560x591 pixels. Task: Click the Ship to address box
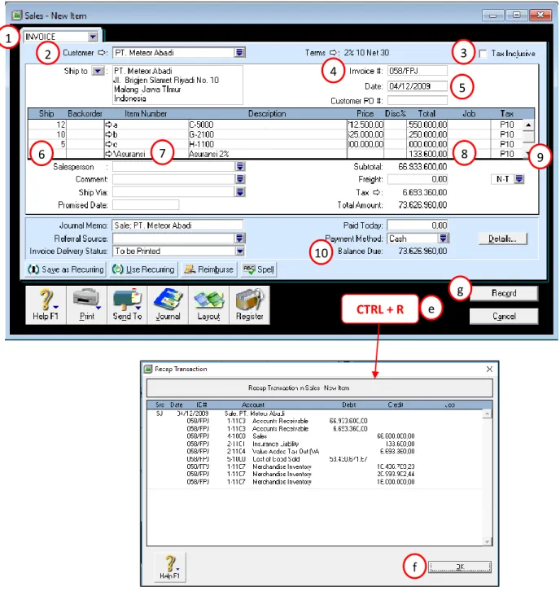pyautogui.click(x=177, y=85)
